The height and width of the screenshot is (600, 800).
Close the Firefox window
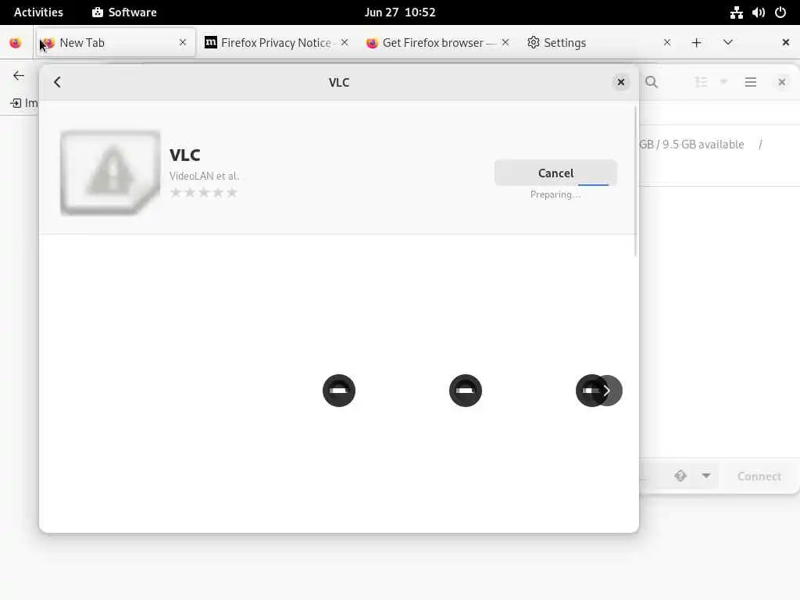point(786,42)
